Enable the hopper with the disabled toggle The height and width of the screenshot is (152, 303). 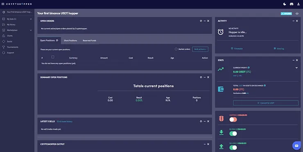click(x=233, y=120)
